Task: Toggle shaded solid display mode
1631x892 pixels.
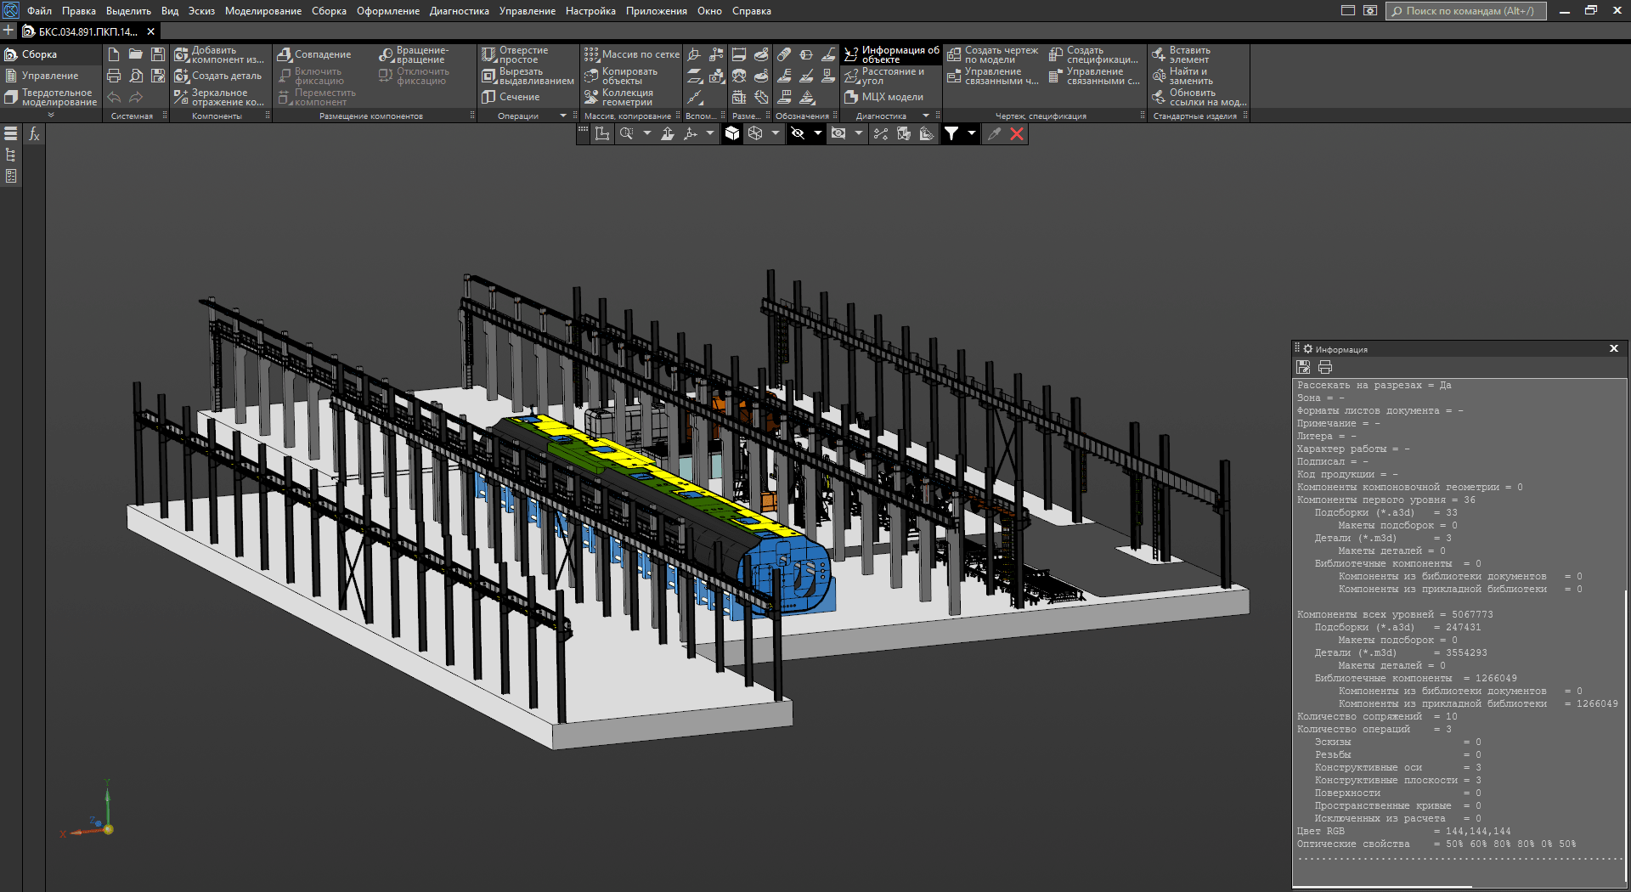Action: pos(732,134)
